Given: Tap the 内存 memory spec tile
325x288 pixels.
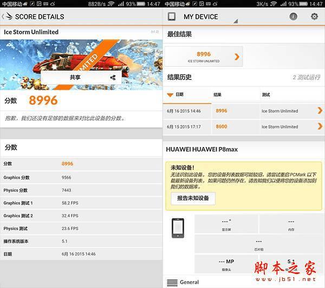Looking at the screenshot, I should [x=291, y=225].
